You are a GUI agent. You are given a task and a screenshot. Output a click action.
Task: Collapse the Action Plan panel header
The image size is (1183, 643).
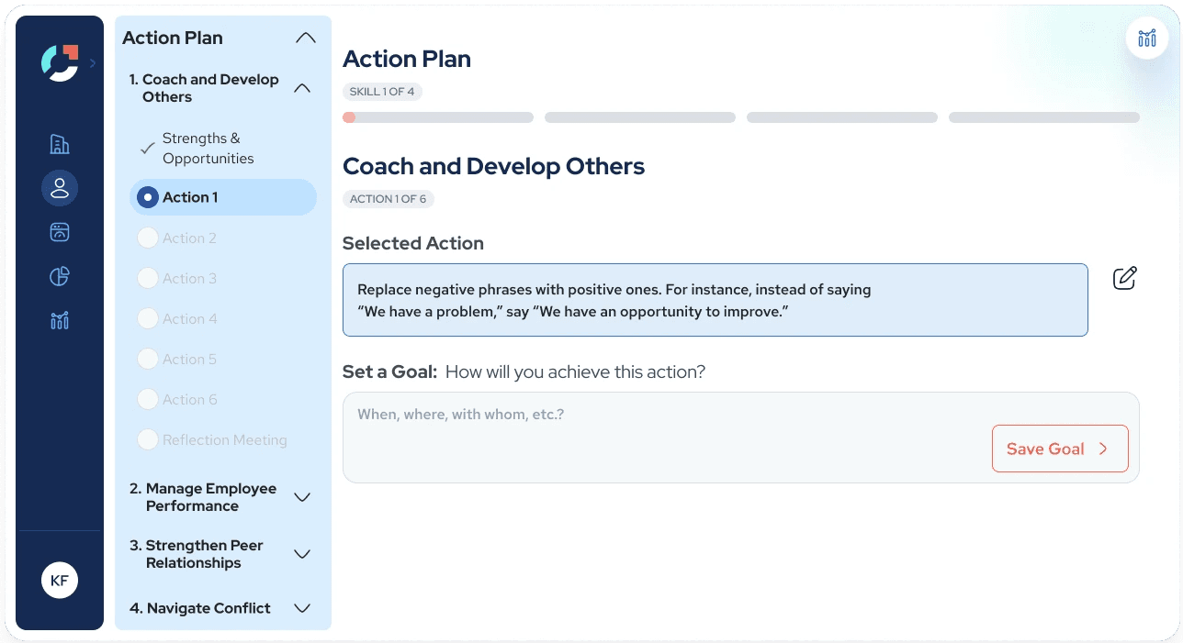click(305, 39)
